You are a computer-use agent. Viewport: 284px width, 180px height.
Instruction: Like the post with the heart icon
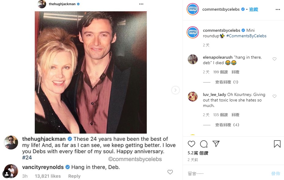(x=191, y=144)
